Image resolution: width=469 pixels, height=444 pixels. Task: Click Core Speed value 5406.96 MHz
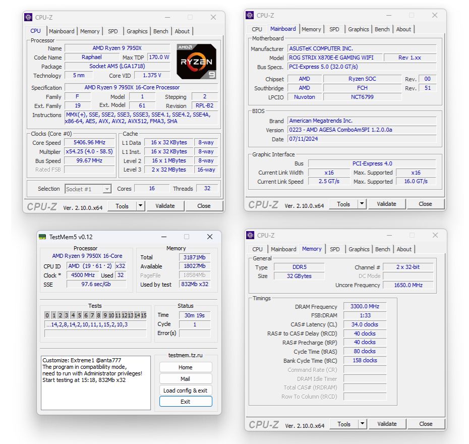[90, 142]
